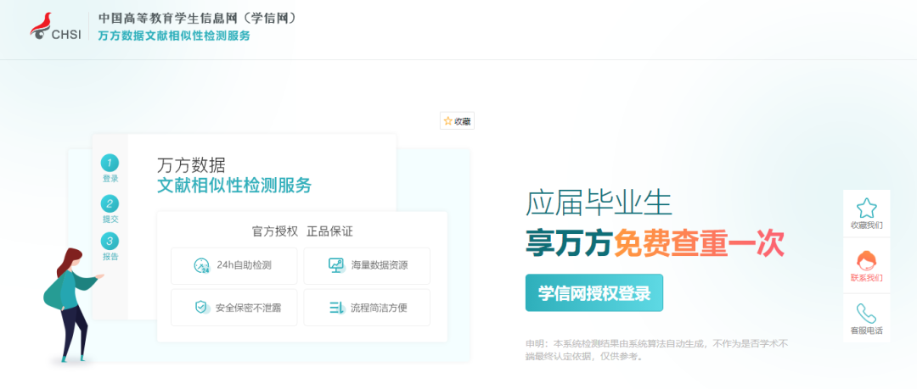Click step 1 circle 登录
Screen dimensions: 917x389
click(110, 164)
